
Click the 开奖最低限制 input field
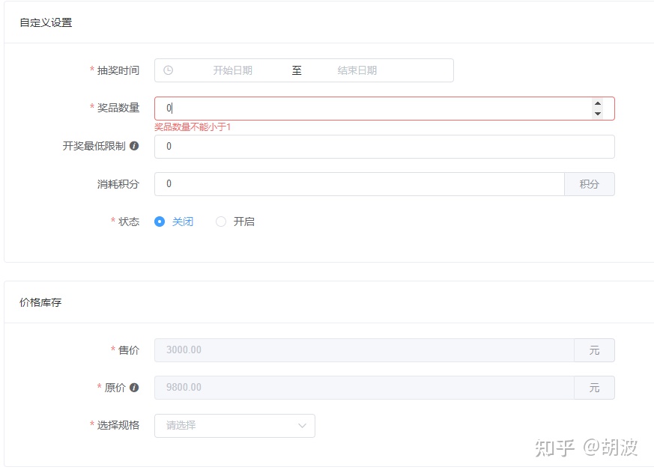384,147
